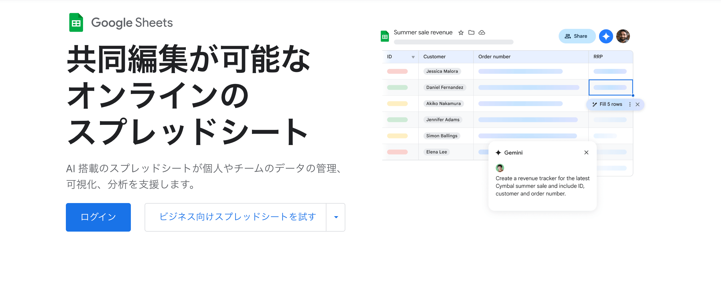Click the user profile avatar photo
Screen dimensions: 721x297
[623, 36]
